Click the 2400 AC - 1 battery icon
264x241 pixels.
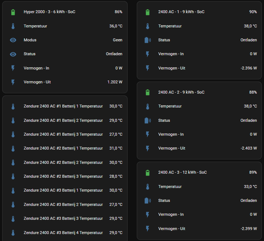click(147, 12)
